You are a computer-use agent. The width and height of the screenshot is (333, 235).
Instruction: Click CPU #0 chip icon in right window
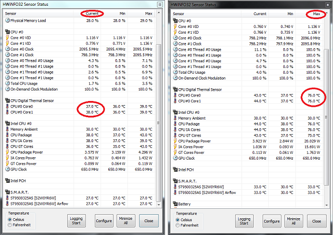(x=175, y=21)
